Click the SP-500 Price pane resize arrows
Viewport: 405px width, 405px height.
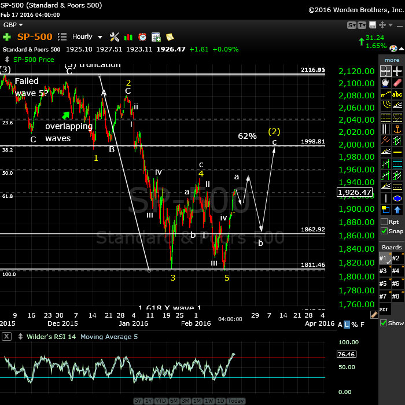7,60
